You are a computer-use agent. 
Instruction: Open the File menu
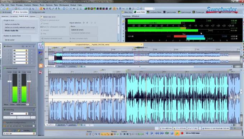click(x=3, y=5)
